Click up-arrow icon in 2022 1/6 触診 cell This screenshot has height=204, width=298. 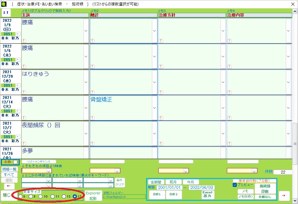[92, 67]
